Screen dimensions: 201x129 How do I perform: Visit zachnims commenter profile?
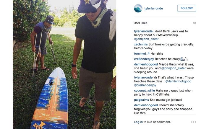pos(141,44)
